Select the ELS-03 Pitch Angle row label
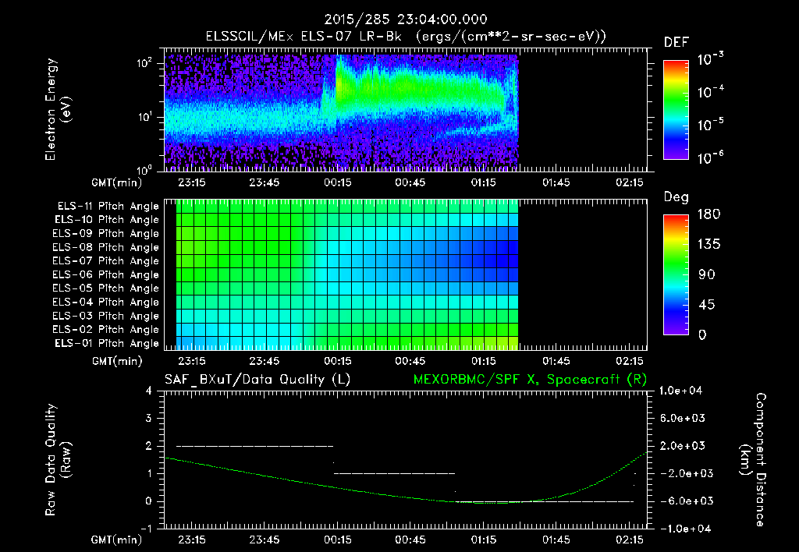The image size is (799, 552). (105, 317)
